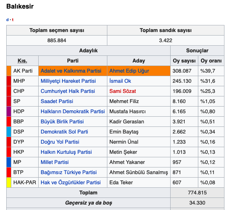Image resolution: width=235 pixels, height=210 pixels.
Task: Open the Adalet ve Kalkınma Partisi link
Action: (71, 71)
